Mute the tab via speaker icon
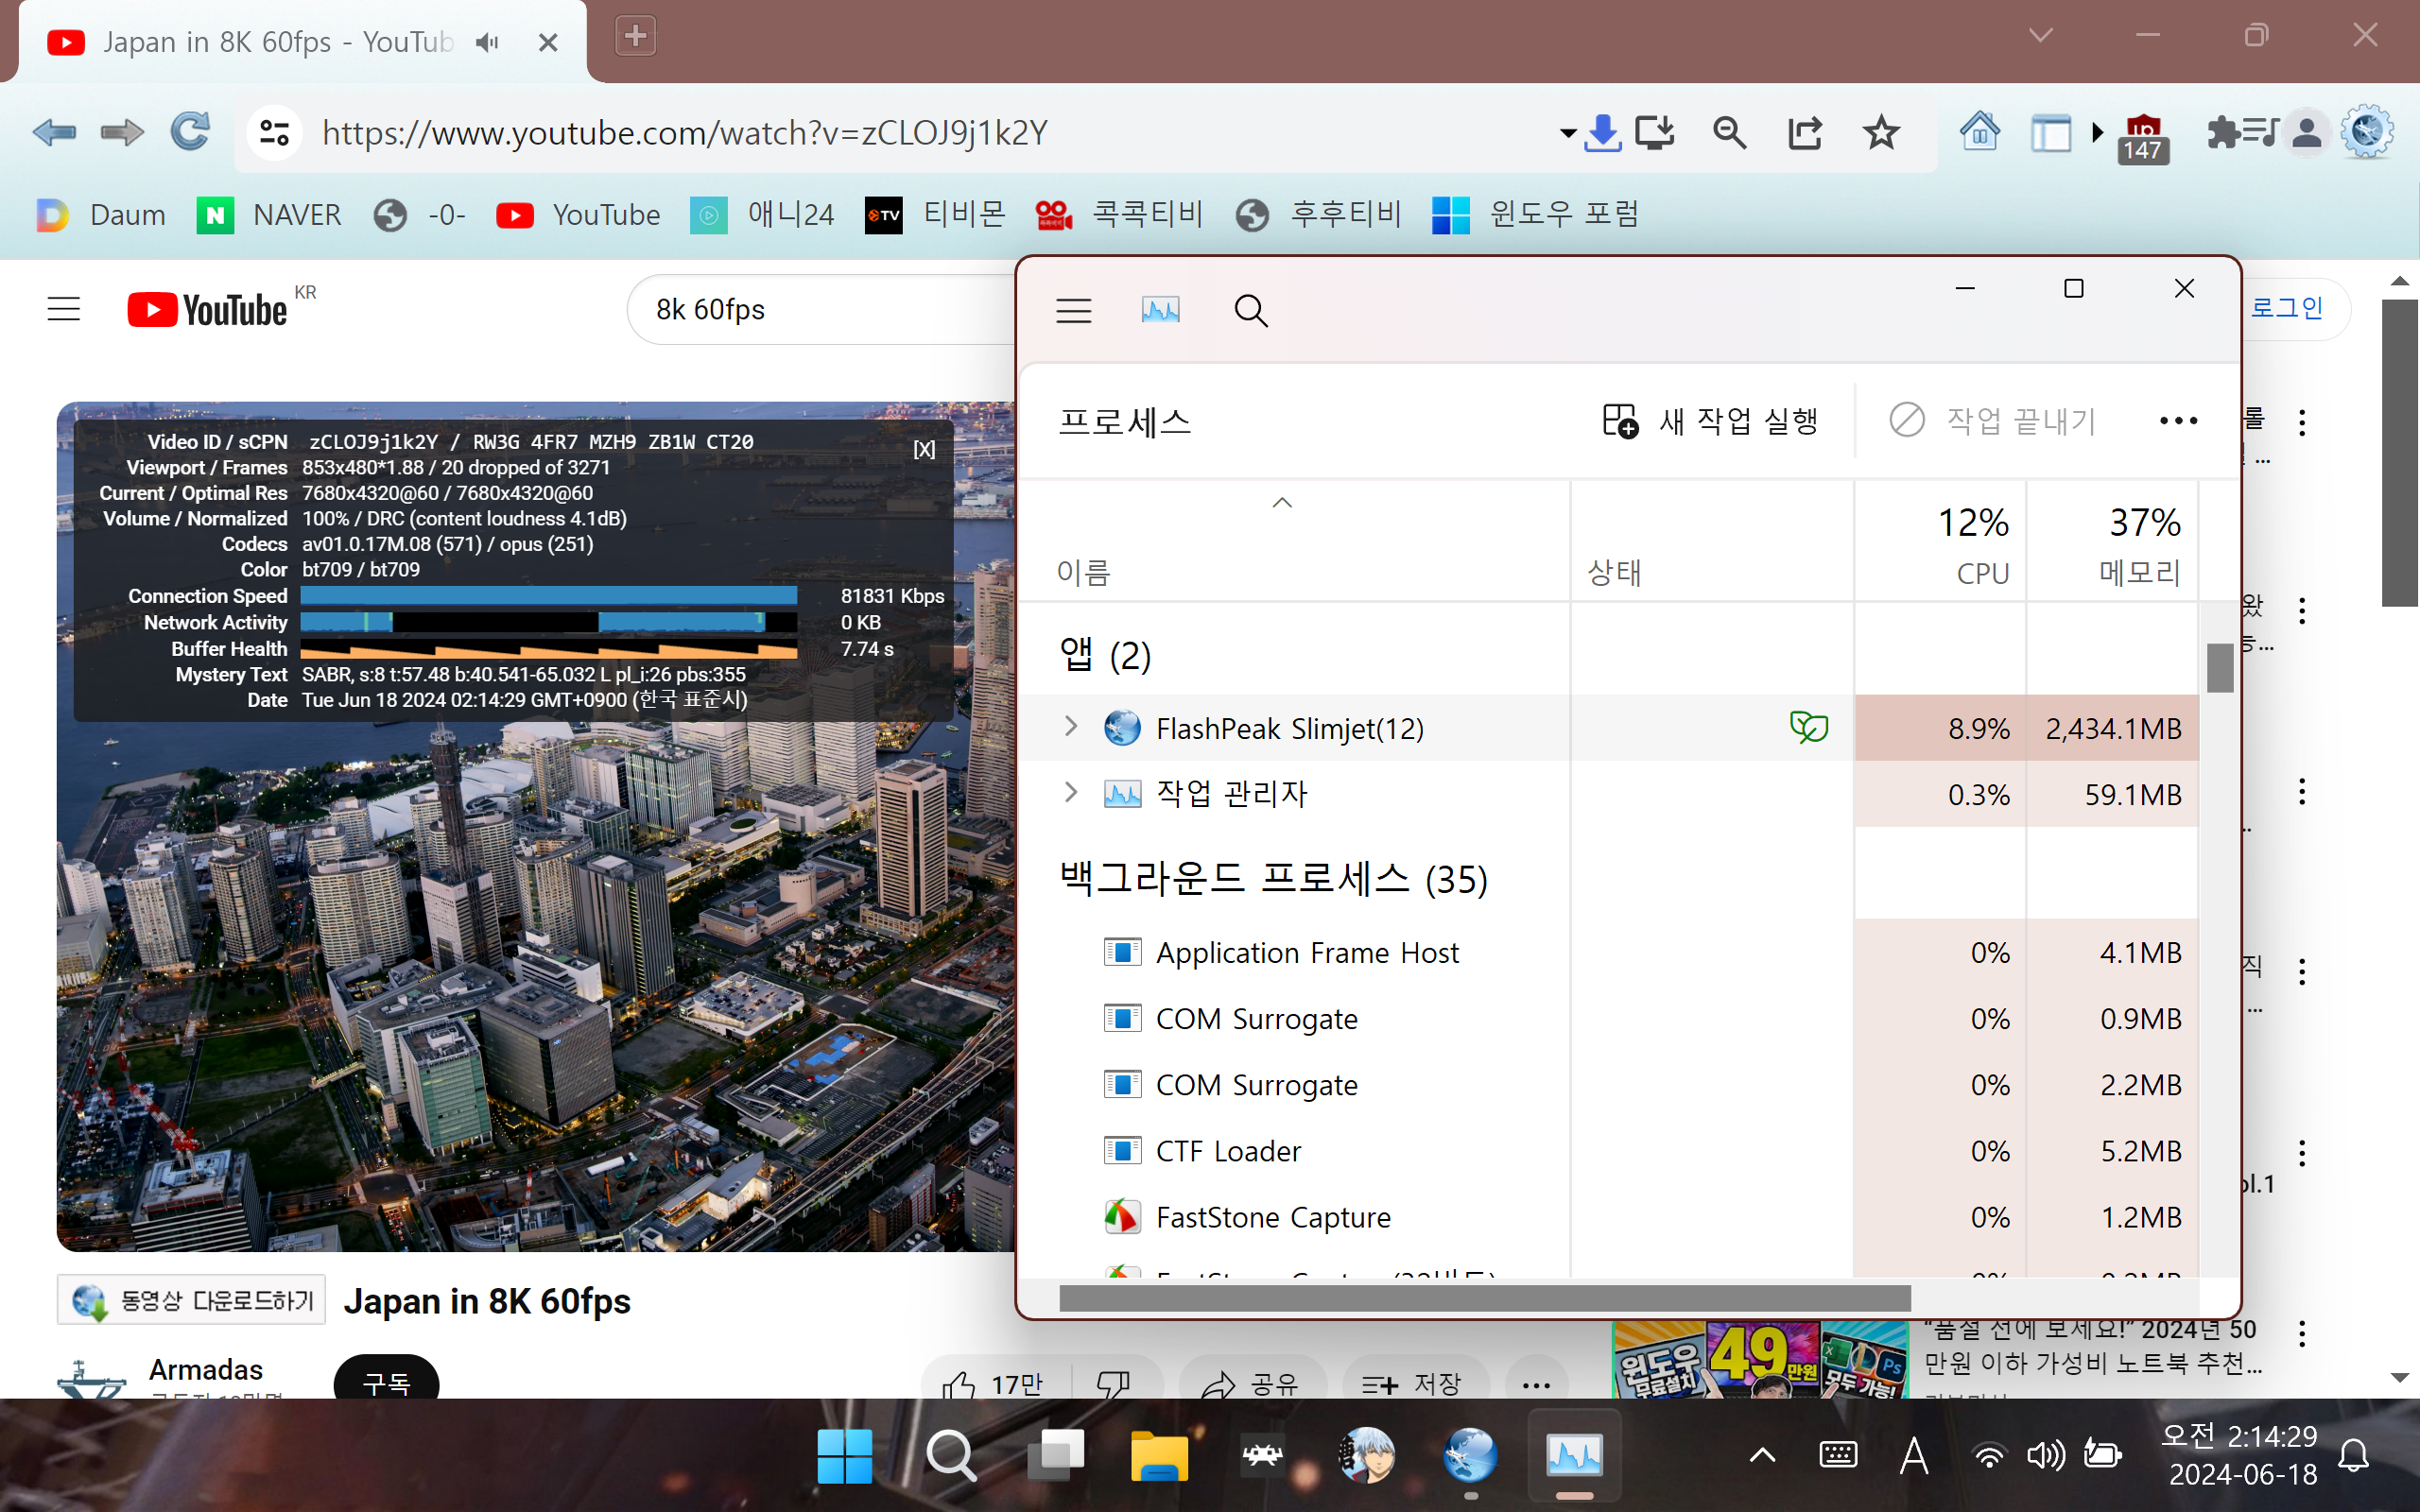The height and width of the screenshot is (1512, 2420). (x=487, y=42)
